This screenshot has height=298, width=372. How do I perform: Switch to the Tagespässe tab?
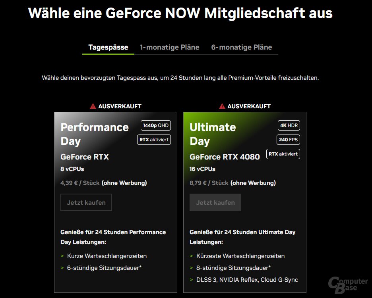coord(108,47)
